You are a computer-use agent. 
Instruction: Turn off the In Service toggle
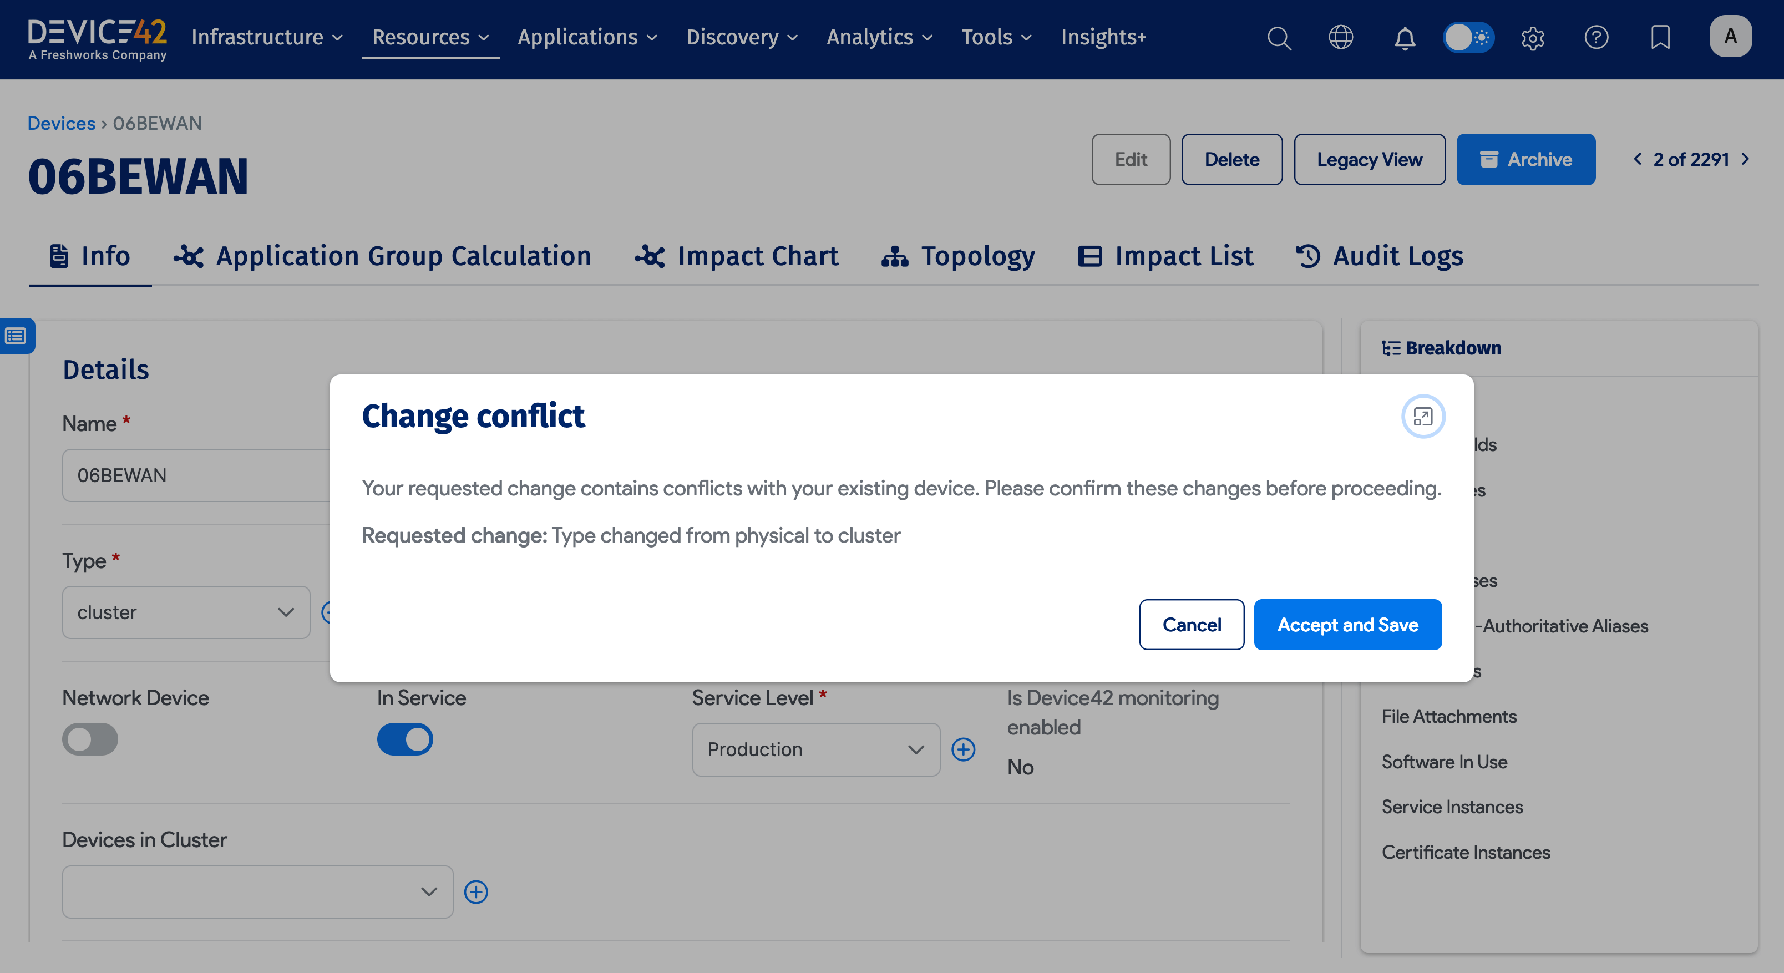(404, 739)
